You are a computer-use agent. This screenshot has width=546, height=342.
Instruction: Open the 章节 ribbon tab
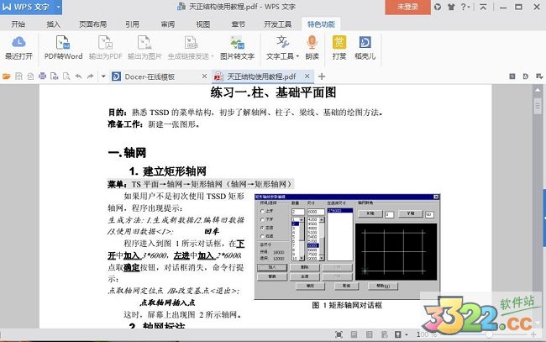(239, 24)
